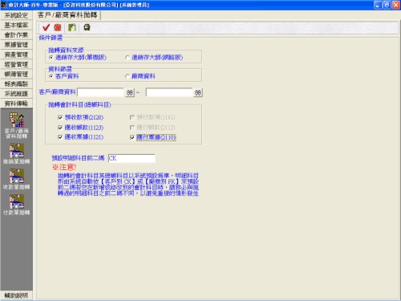Select 進銷存大師(網路版) radio option

[x=128, y=58]
